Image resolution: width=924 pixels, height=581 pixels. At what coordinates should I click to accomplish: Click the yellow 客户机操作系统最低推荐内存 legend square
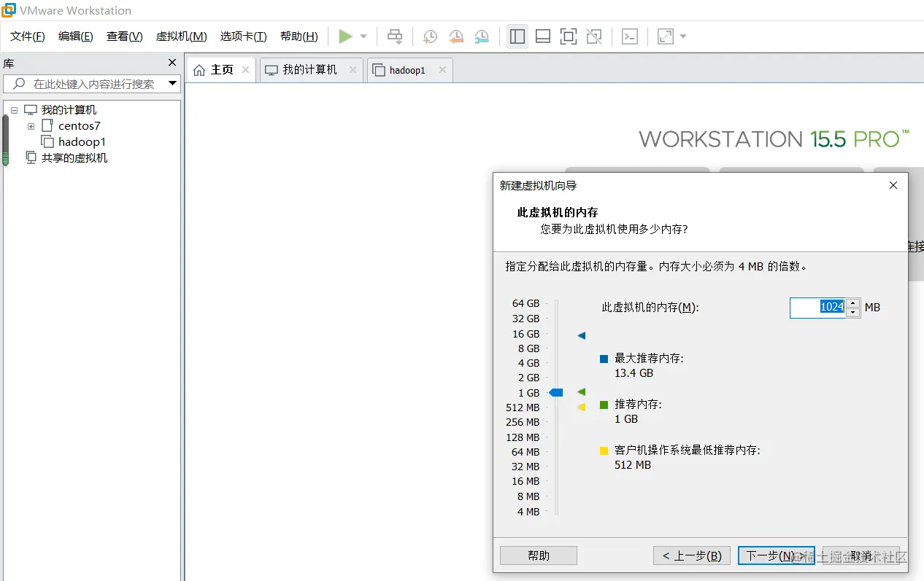604,451
